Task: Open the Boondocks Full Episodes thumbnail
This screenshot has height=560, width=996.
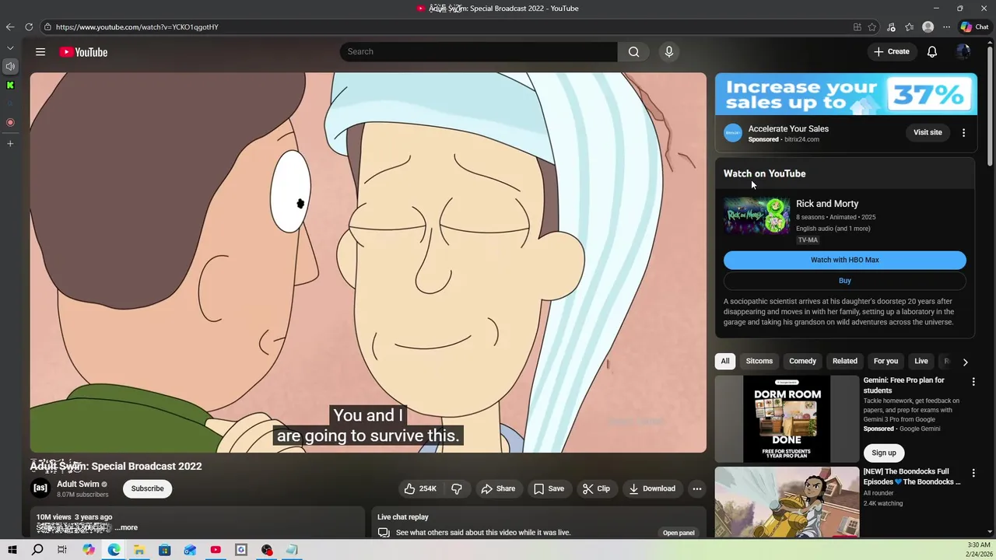Action: (787, 502)
